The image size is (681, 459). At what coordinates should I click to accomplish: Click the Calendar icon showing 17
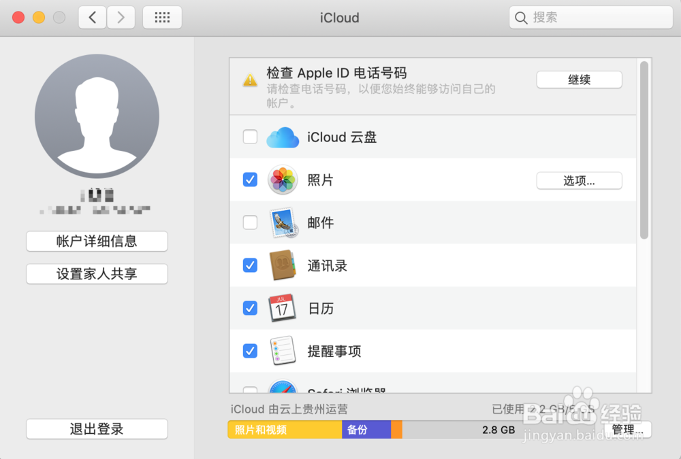click(x=283, y=308)
